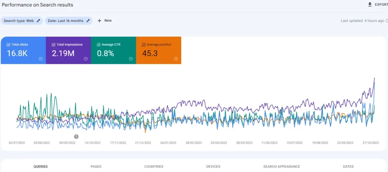Open help icon on Average position card
The image size is (388, 172).
point(176,59)
